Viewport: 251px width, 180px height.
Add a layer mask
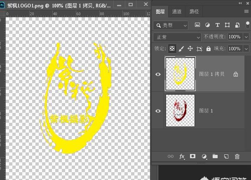pos(192,157)
